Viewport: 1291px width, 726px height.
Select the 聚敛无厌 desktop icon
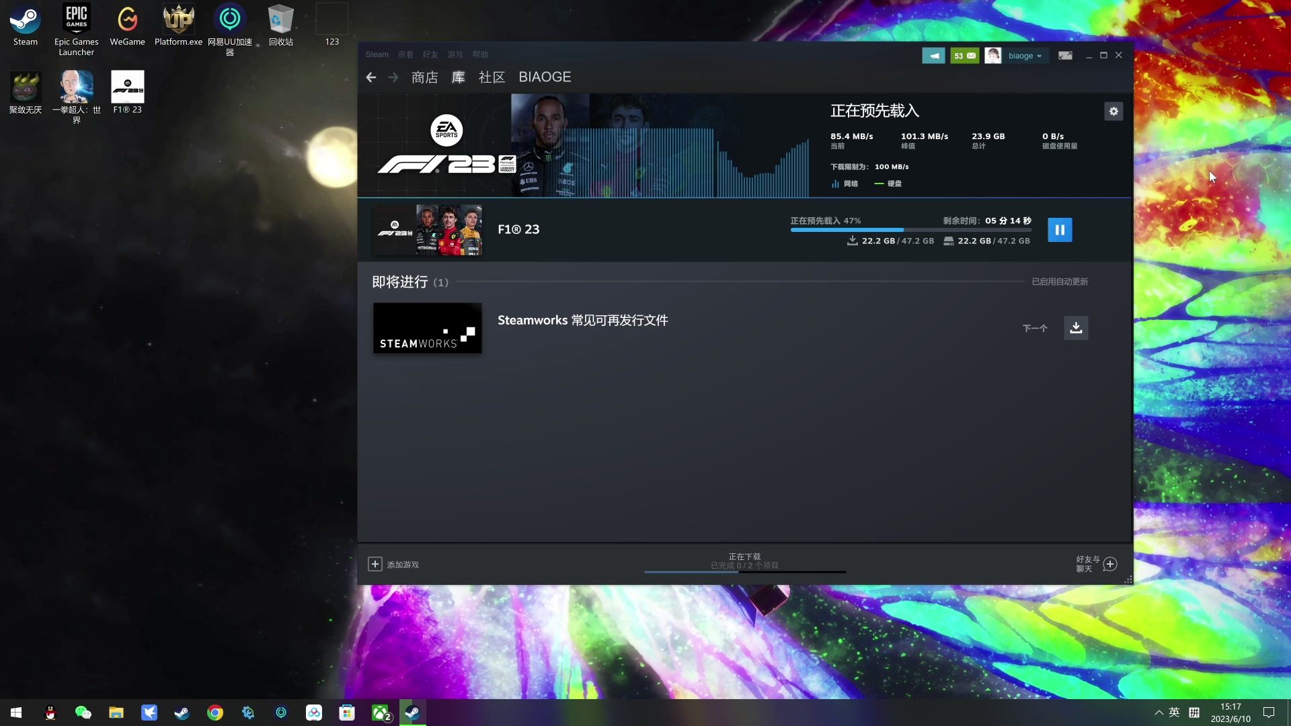coord(26,93)
